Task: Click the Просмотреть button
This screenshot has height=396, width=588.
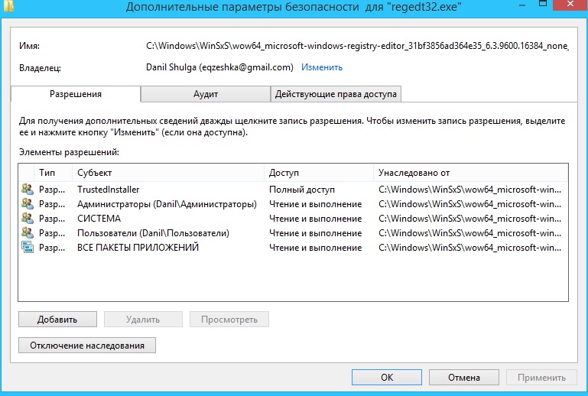Action: [x=229, y=320]
